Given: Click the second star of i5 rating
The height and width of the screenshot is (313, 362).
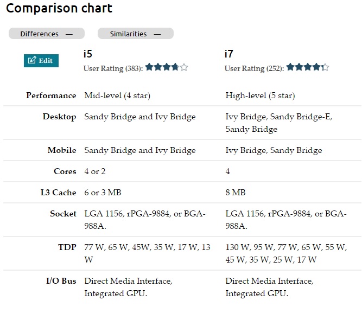Looking at the screenshot, I should tap(158, 67).
